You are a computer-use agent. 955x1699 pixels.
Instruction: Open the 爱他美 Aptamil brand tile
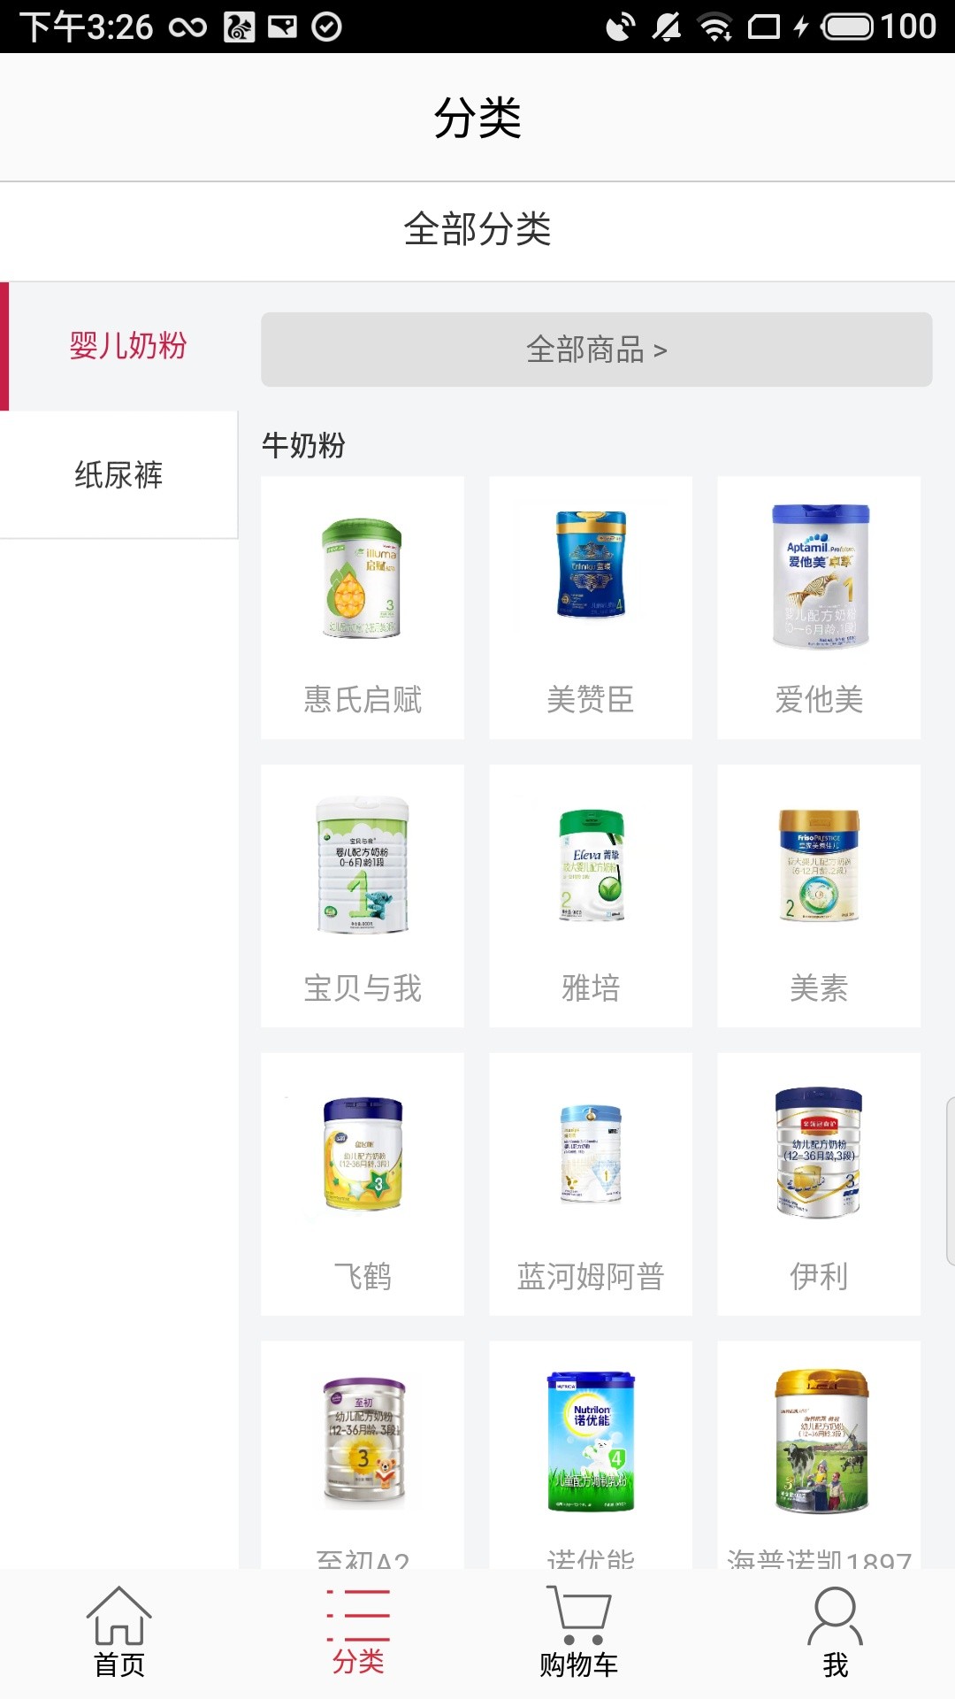819,608
